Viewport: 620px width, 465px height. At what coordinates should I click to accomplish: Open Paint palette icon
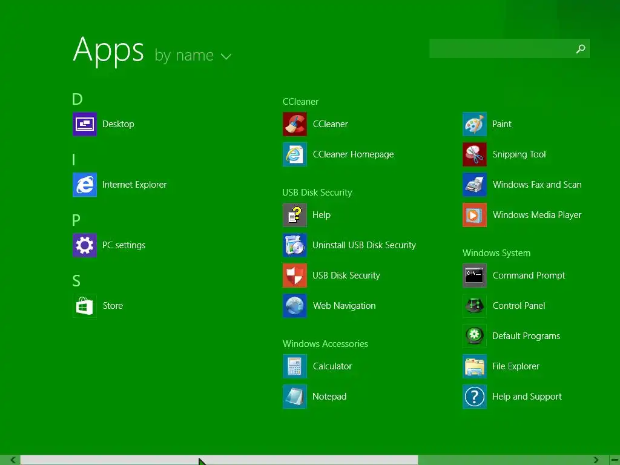475,124
